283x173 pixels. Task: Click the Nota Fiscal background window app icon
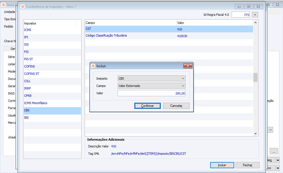point(3,5)
